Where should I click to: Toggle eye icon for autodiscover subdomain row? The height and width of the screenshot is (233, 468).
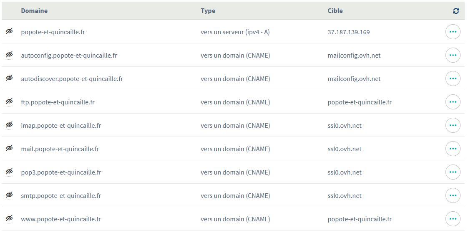point(9,78)
